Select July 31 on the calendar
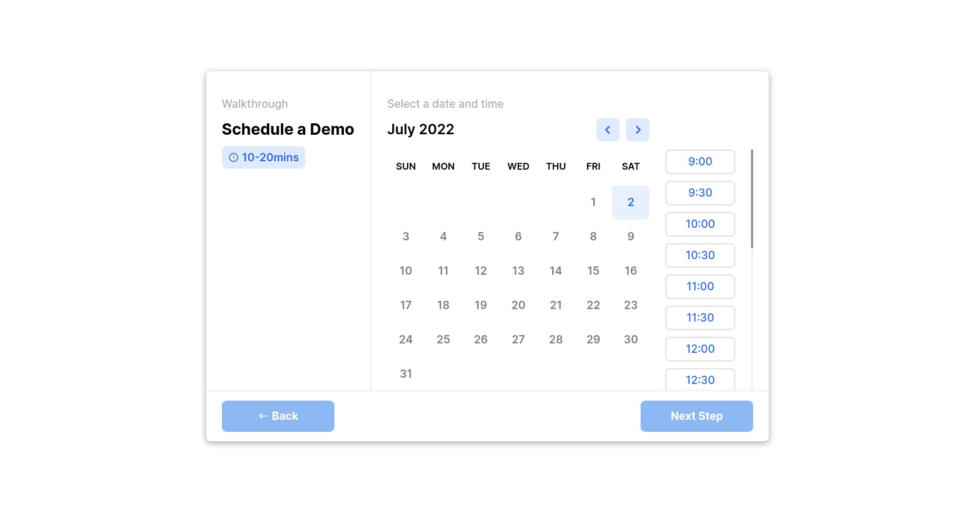This screenshot has height=512, width=975. coord(406,374)
